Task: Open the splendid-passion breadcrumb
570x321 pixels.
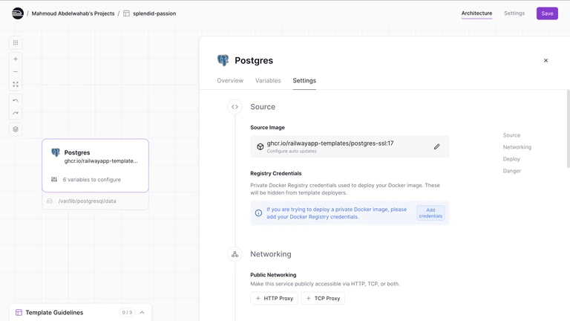Action: 154,13
